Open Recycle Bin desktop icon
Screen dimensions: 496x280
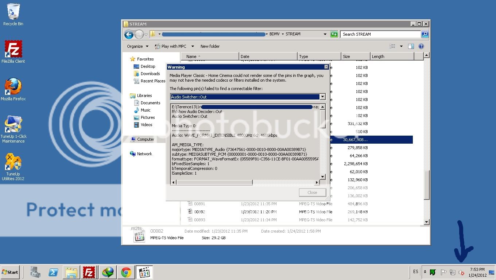click(13, 15)
